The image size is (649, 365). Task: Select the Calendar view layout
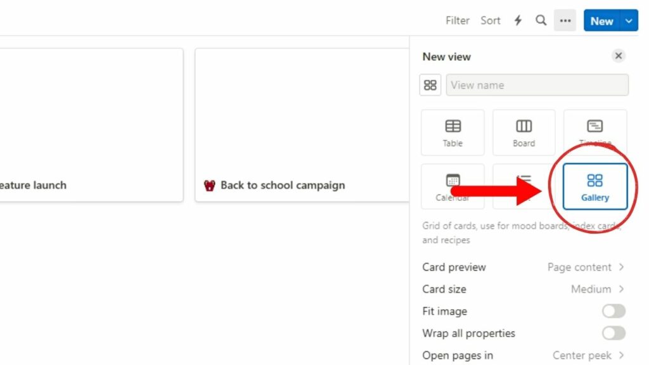tap(453, 186)
